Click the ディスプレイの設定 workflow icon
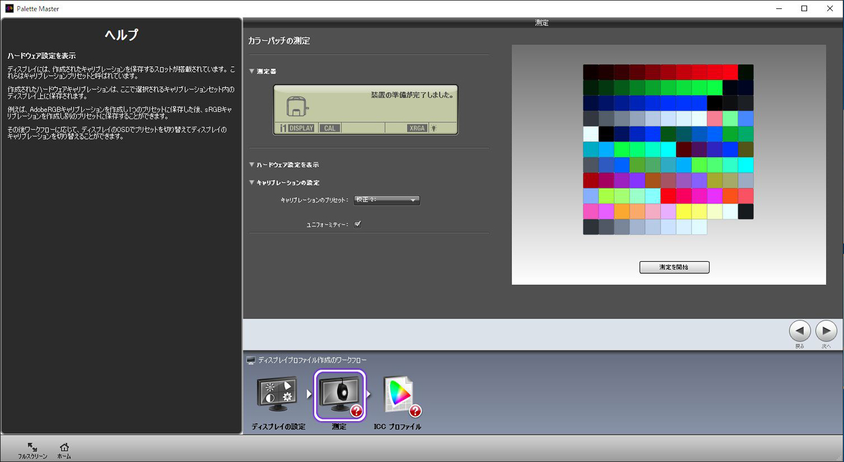This screenshot has width=844, height=462. (x=277, y=394)
